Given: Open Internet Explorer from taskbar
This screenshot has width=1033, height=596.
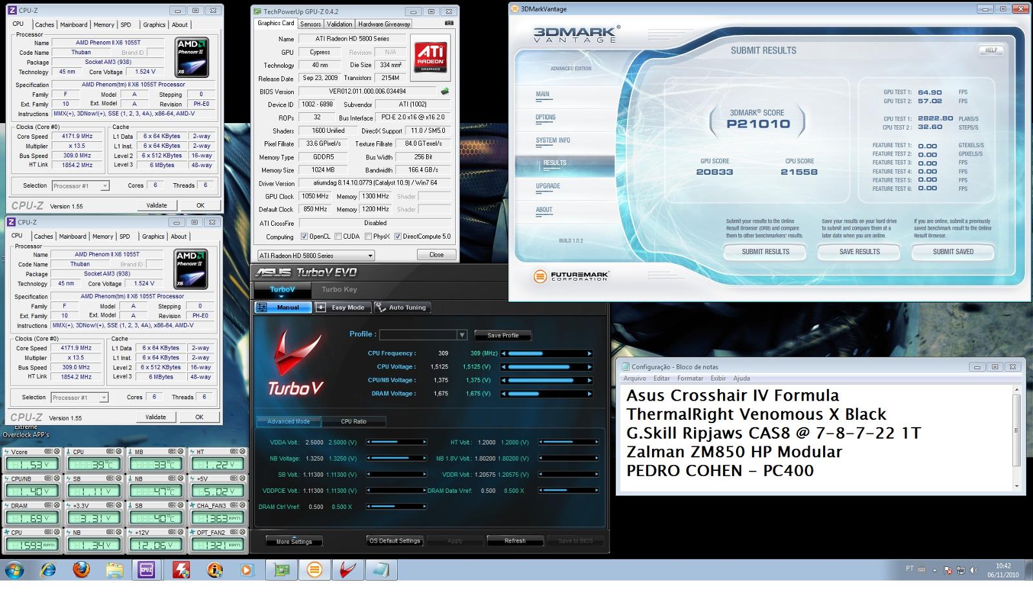Looking at the screenshot, I should click(48, 570).
